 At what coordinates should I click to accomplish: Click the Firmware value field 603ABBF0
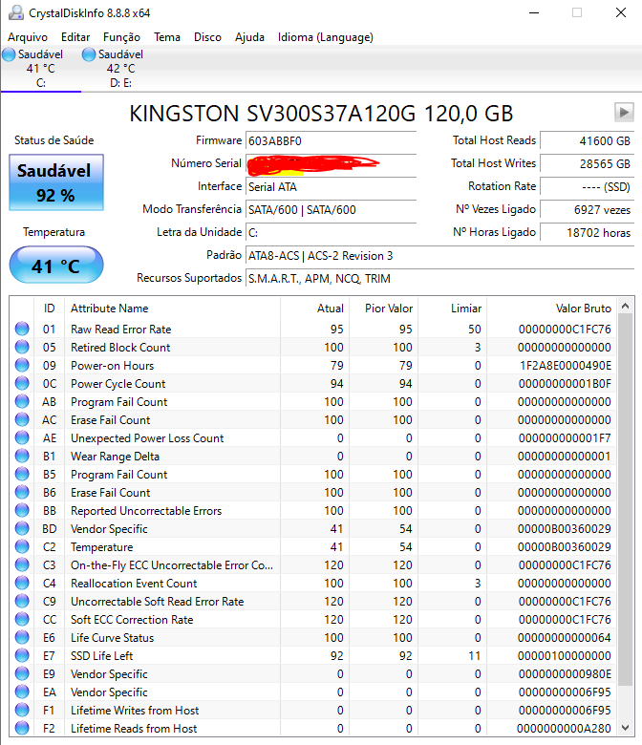tap(331, 140)
